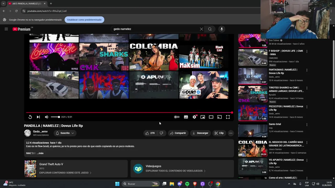Open the Suscrito notification dropdown
Image resolution: width=335 pixels, height=188 pixels.
(65, 133)
